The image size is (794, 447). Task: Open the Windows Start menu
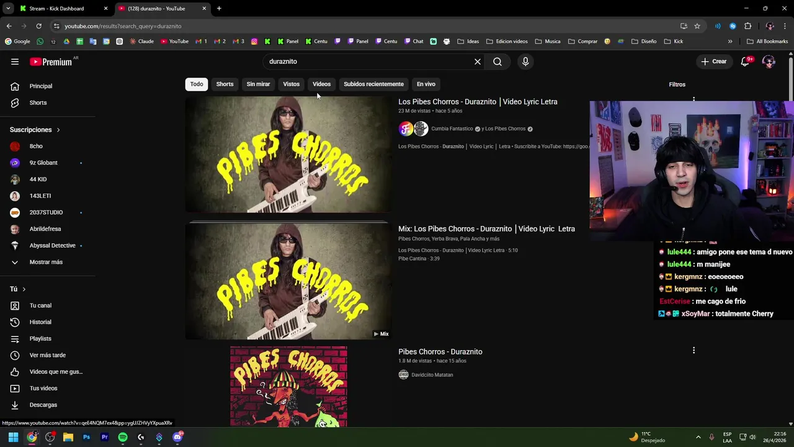coord(13,437)
